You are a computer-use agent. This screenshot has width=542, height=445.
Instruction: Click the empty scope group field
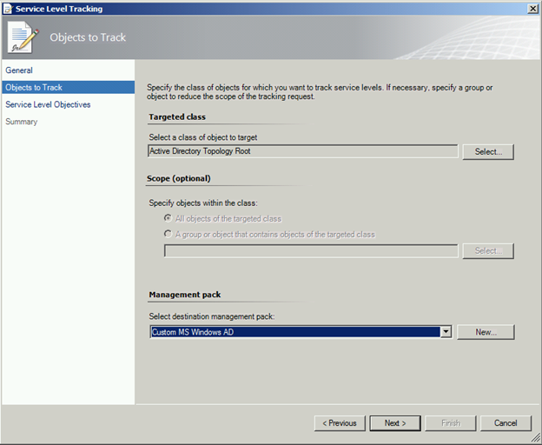tap(311, 251)
